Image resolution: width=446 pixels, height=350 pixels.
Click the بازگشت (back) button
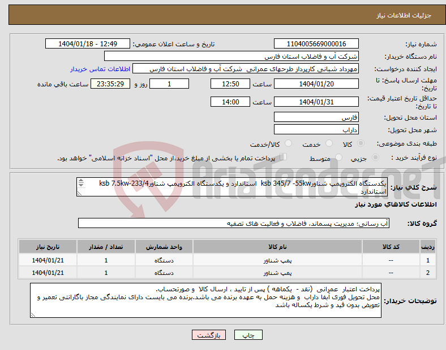click(x=209, y=335)
